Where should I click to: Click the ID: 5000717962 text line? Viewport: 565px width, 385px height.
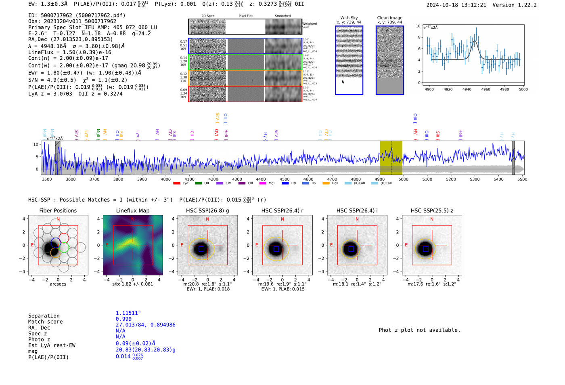(x=77, y=15)
